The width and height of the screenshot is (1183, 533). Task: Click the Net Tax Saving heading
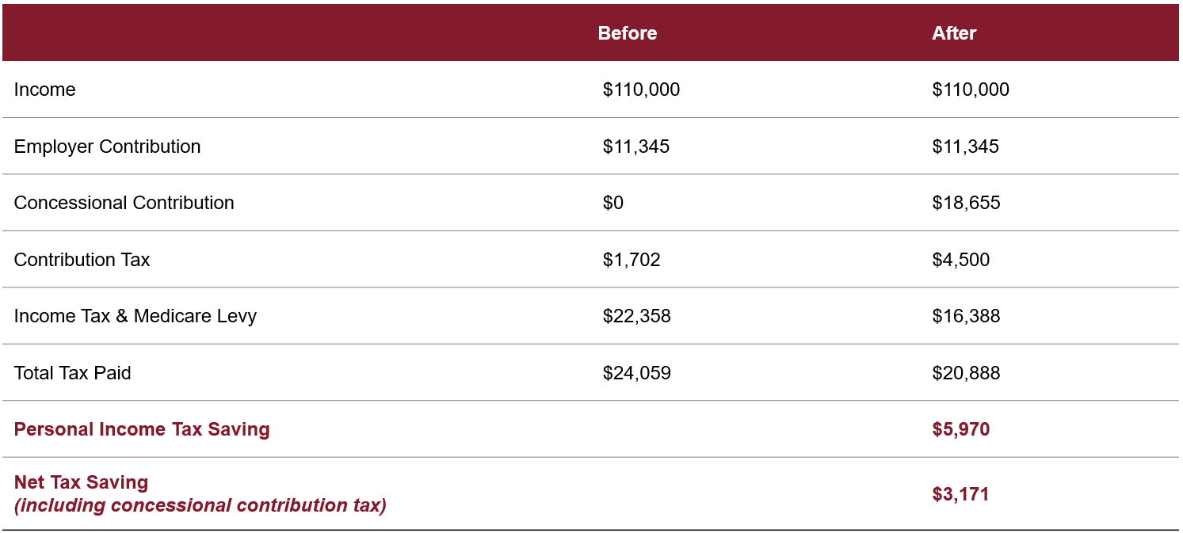click(x=81, y=482)
